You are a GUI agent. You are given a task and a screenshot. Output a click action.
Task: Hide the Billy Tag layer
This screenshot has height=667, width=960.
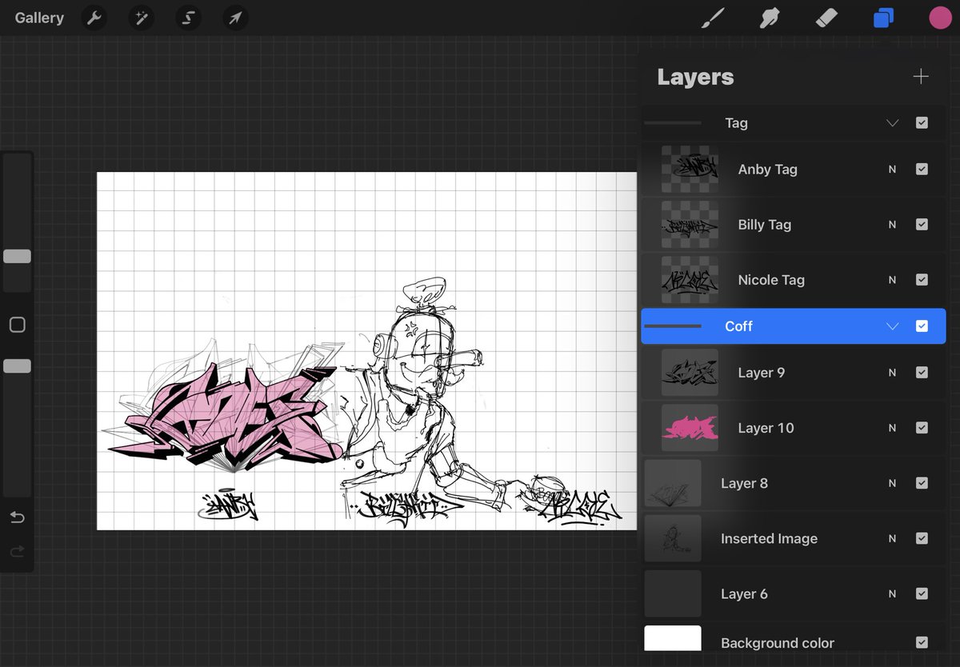pos(922,225)
